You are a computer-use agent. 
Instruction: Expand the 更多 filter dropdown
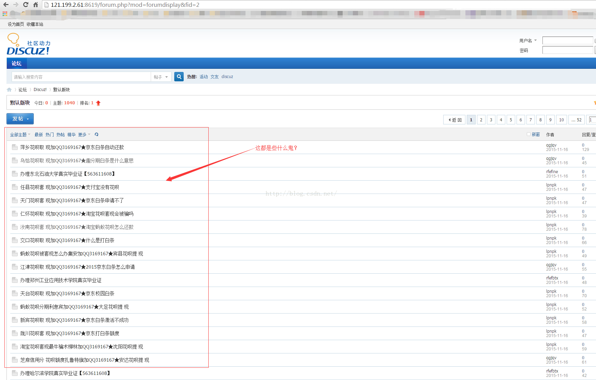click(x=84, y=135)
